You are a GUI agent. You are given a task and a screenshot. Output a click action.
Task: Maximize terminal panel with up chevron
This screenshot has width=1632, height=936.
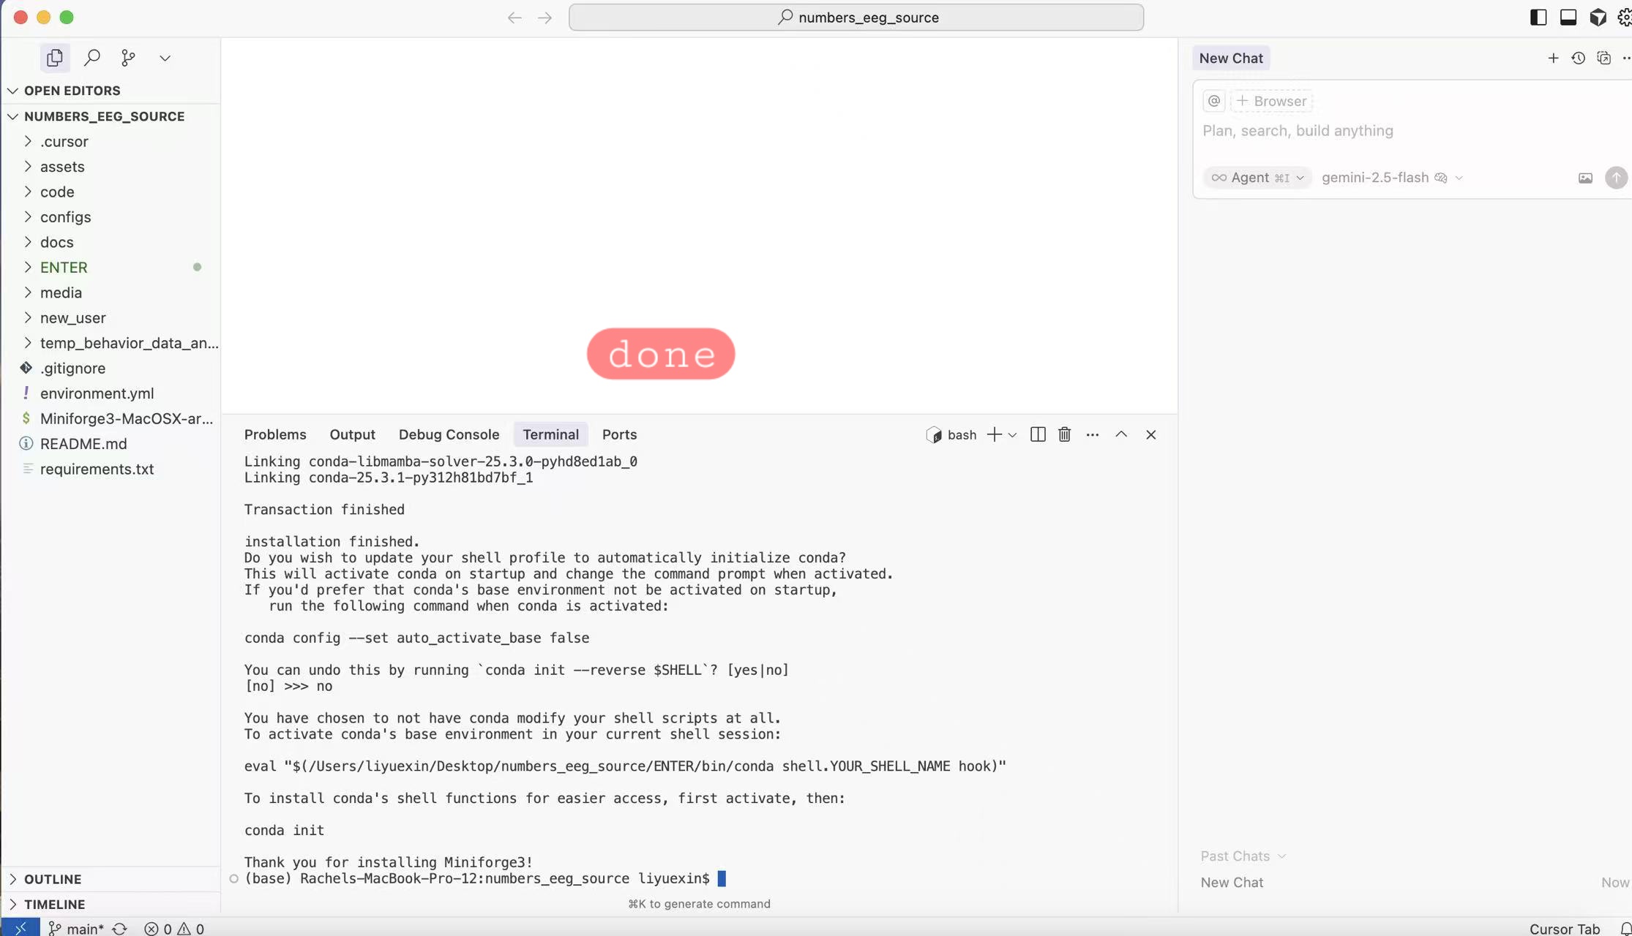[1120, 434]
